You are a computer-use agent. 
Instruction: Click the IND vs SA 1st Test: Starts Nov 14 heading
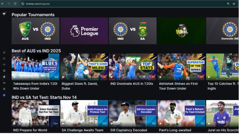coord(44,97)
